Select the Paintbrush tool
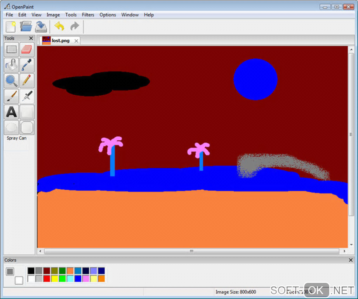The height and width of the screenshot is (299, 358). point(12,96)
